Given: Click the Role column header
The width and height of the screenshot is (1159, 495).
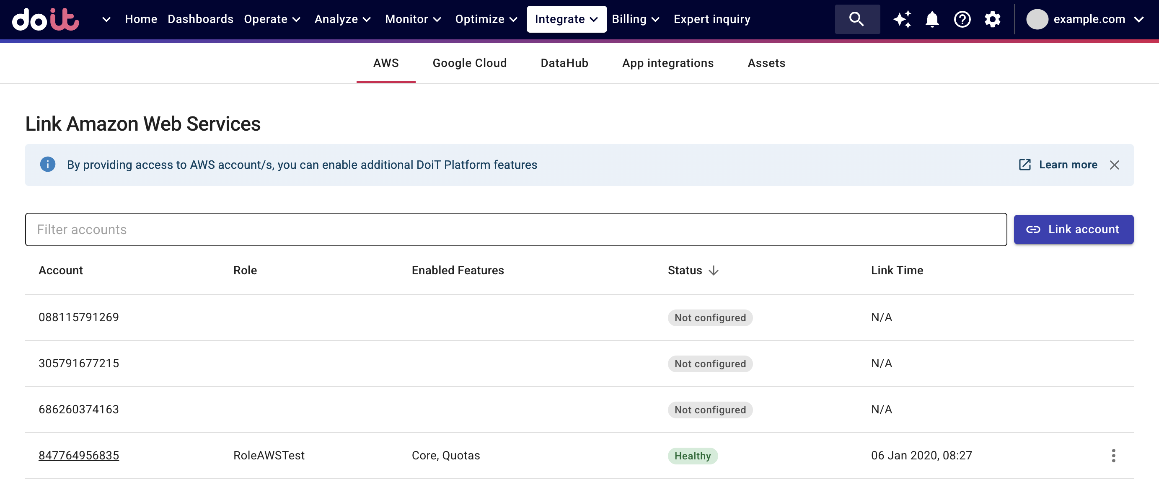Looking at the screenshot, I should pyautogui.click(x=245, y=270).
